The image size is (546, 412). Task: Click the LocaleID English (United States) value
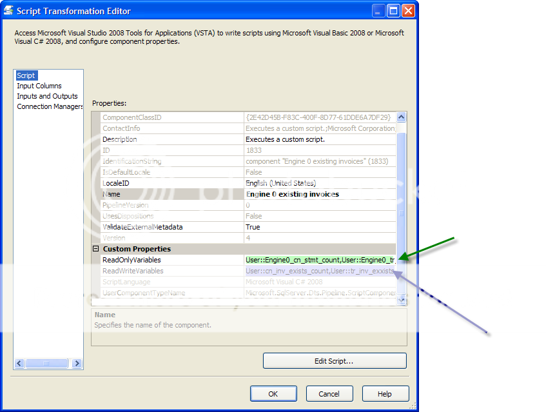tap(319, 183)
